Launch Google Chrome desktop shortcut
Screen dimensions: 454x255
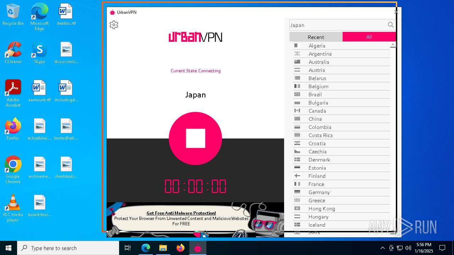coord(13,170)
